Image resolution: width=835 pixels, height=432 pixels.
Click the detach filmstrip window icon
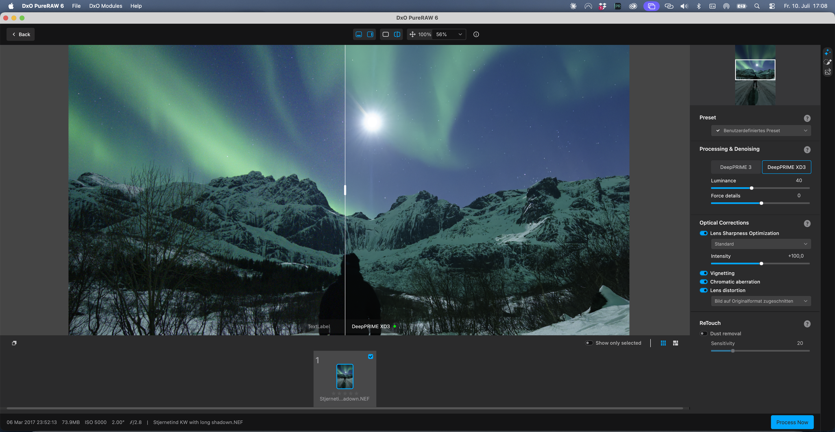[x=14, y=343]
